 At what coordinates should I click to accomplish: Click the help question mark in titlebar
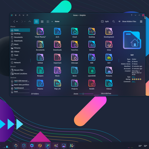click(131, 15)
